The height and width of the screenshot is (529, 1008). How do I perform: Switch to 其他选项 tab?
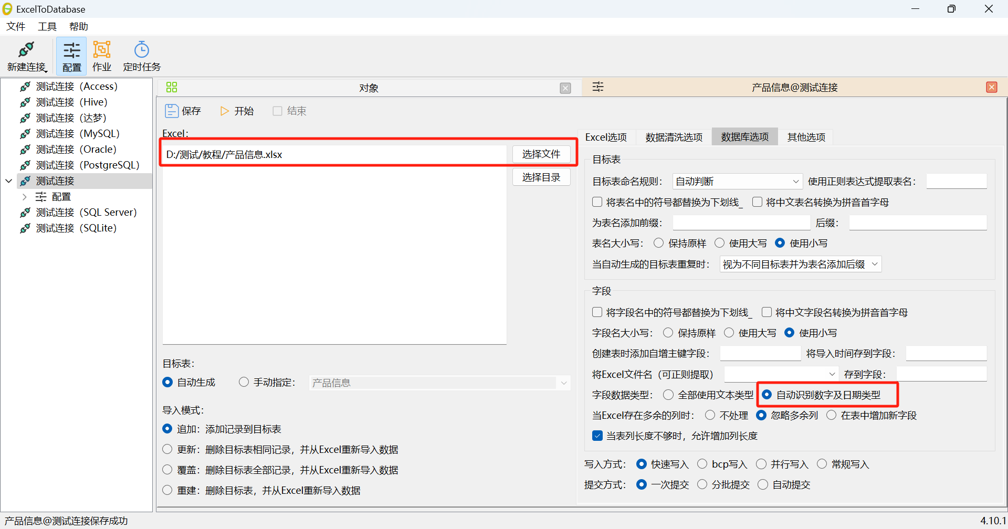[x=806, y=137]
